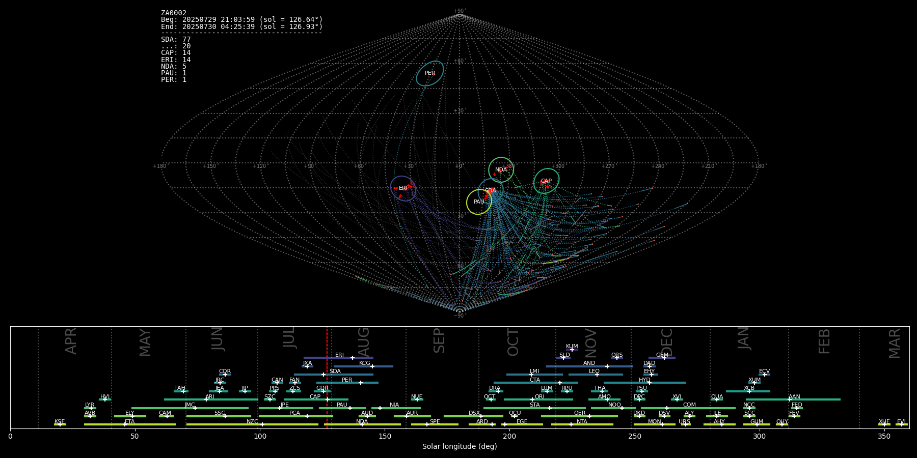Select the ORS shower bar in timeline
The height and width of the screenshot is (458, 917).
pos(617,358)
